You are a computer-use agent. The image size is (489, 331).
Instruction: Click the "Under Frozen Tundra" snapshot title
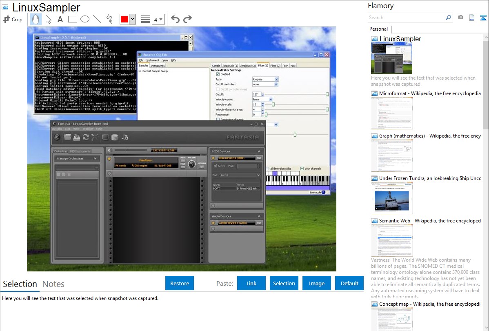pos(430,178)
